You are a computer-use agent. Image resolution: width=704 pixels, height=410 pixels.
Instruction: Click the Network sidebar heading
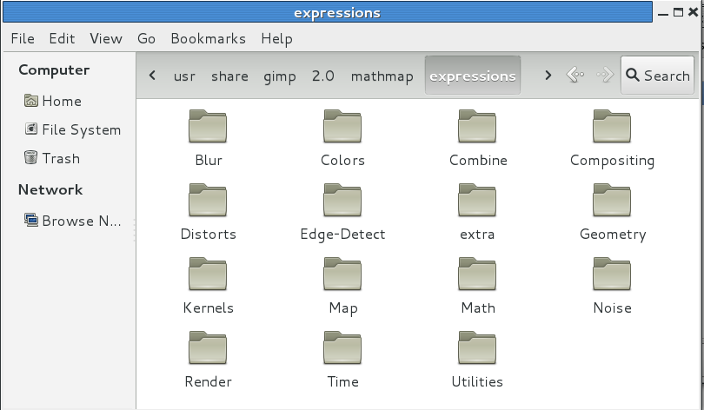click(x=50, y=189)
